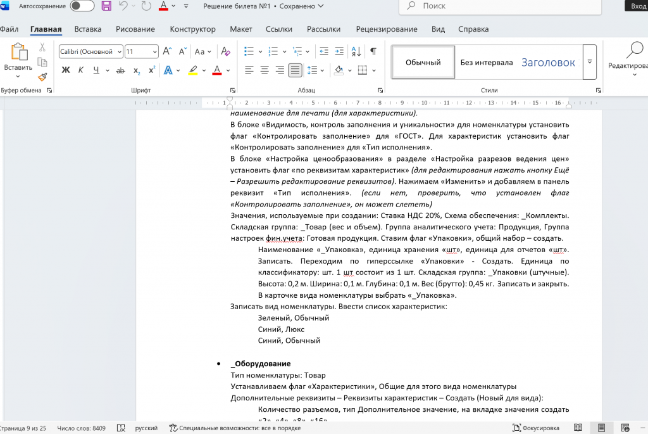
Task: Toggle the Автосохранение switch
Action: click(82, 6)
